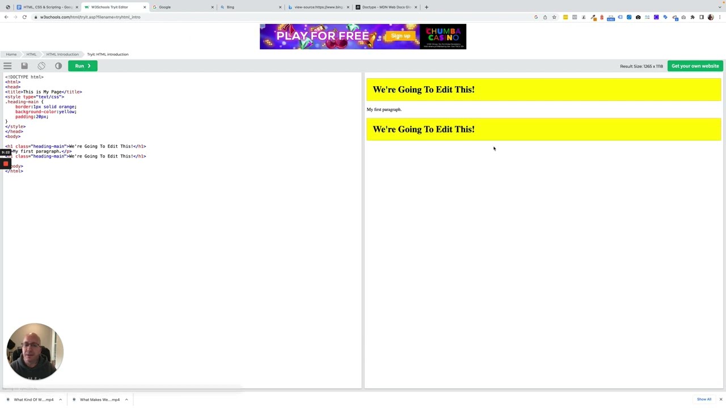The width and height of the screenshot is (726, 408).
Task: Run the HTML code
Action: click(x=83, y=66)
